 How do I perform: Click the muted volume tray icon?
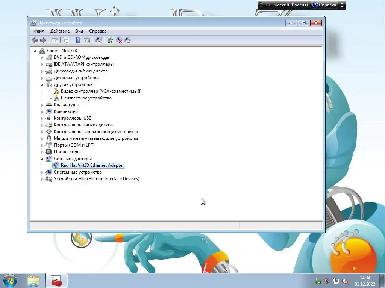345,281
